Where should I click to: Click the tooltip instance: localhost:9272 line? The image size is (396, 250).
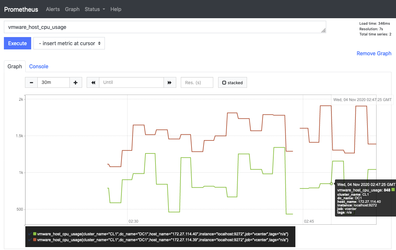tap(357, 205)
